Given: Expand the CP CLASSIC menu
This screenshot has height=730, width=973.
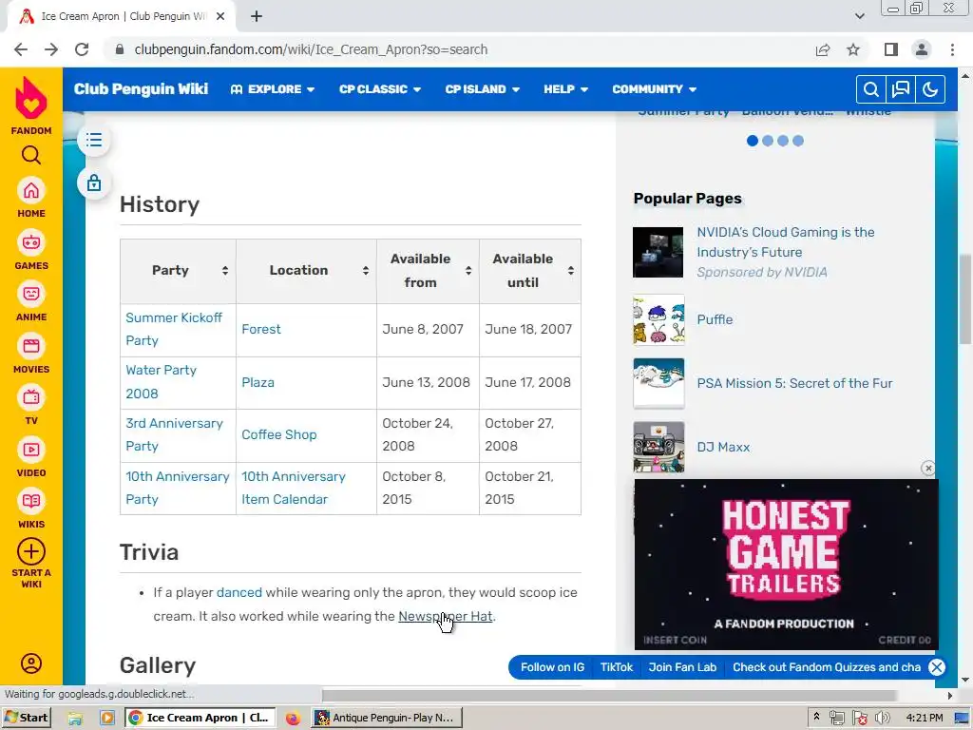Looking at the screenshot, I should pos(380,89).
